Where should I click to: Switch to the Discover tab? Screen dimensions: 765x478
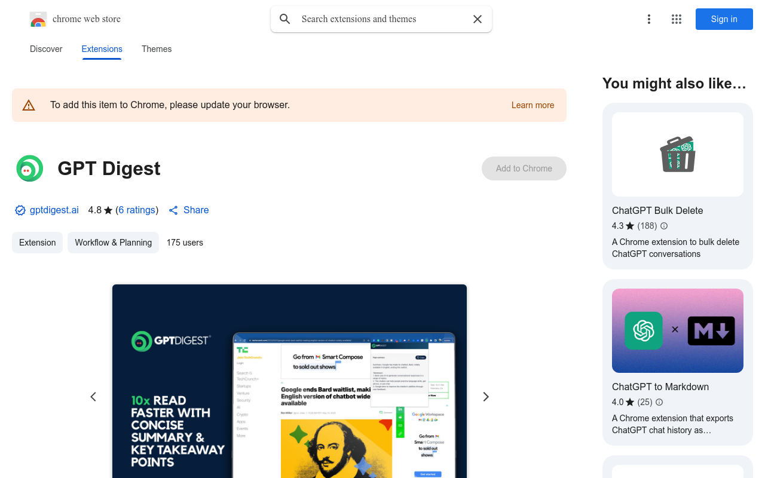[46, 49]
